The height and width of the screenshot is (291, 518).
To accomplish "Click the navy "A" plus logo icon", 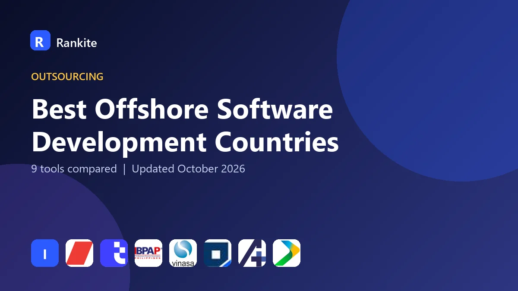I will click(x=252, y=253).
